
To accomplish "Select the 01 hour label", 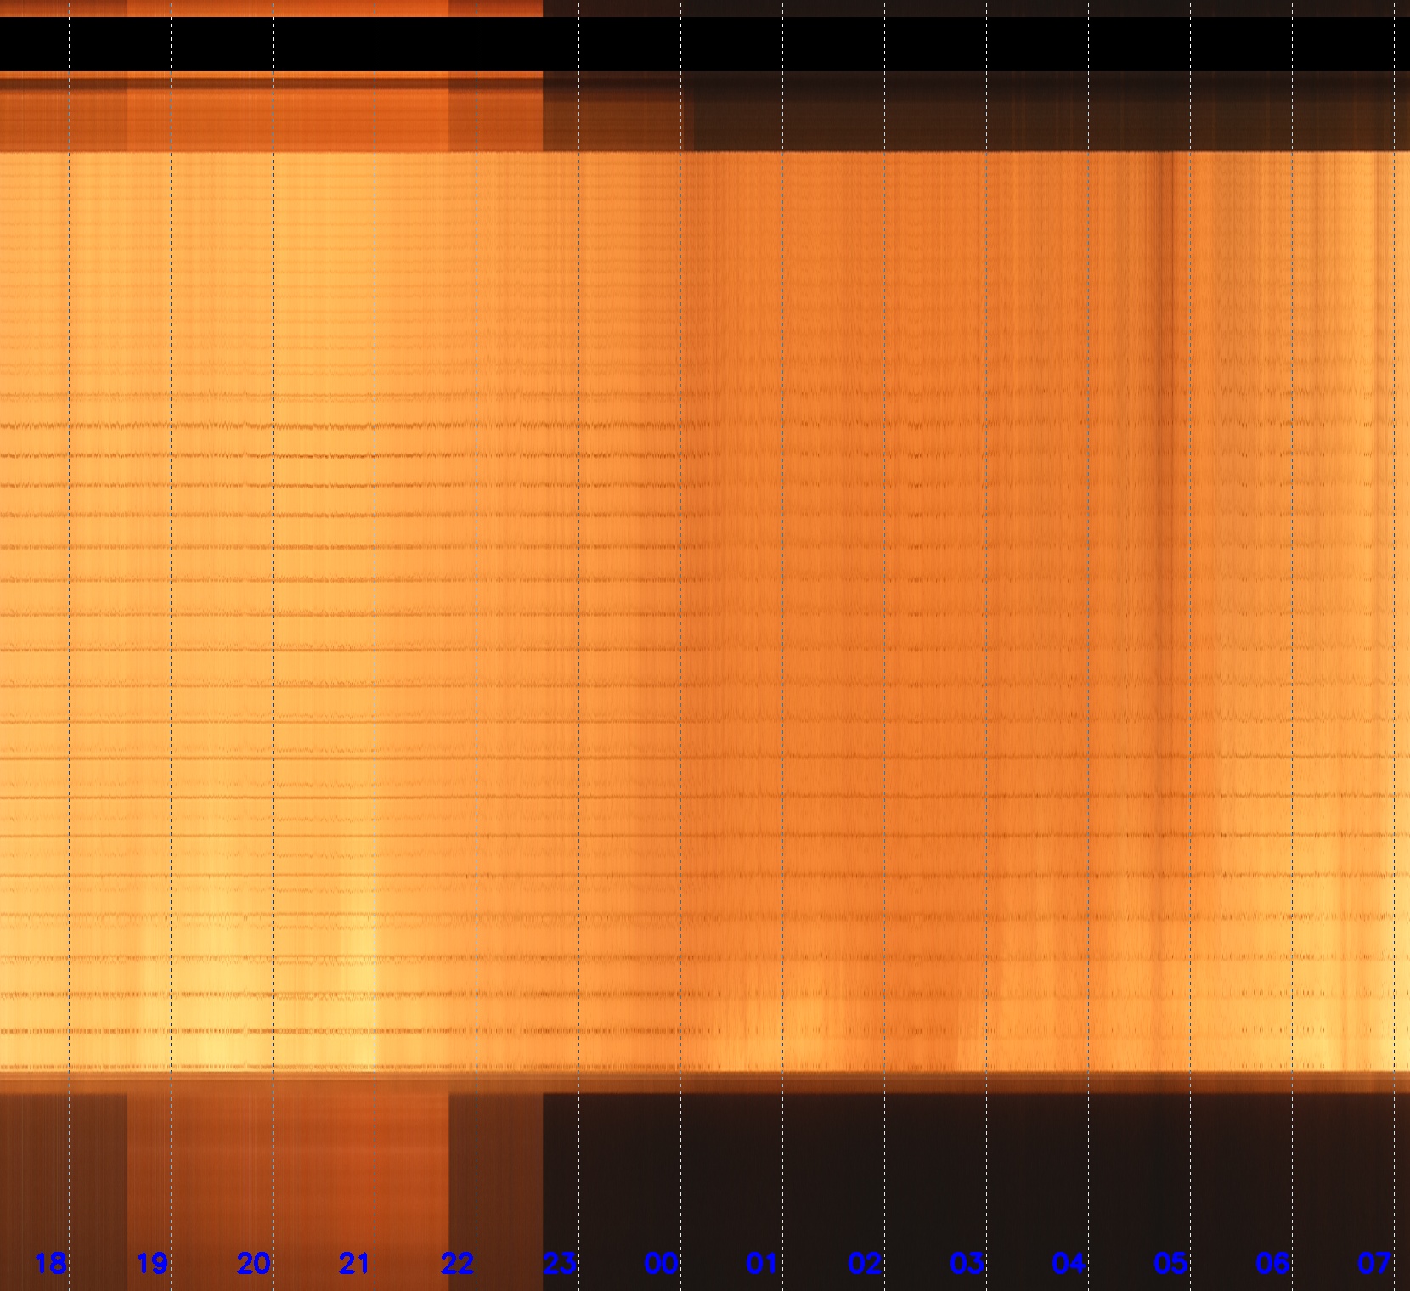I will (763, 1264).
